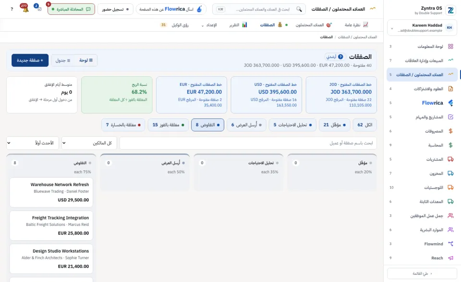Click the USD 395,600.00 pipeline card
461x282 pixels.
click(x=267, y=95)
